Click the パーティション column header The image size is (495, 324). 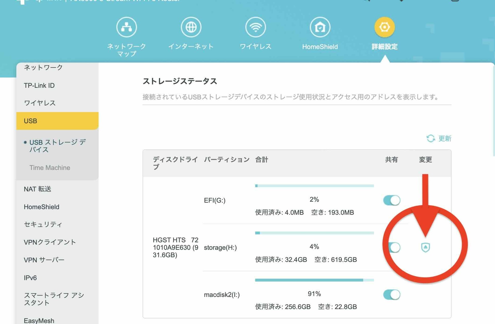click(x=227, y=159)
